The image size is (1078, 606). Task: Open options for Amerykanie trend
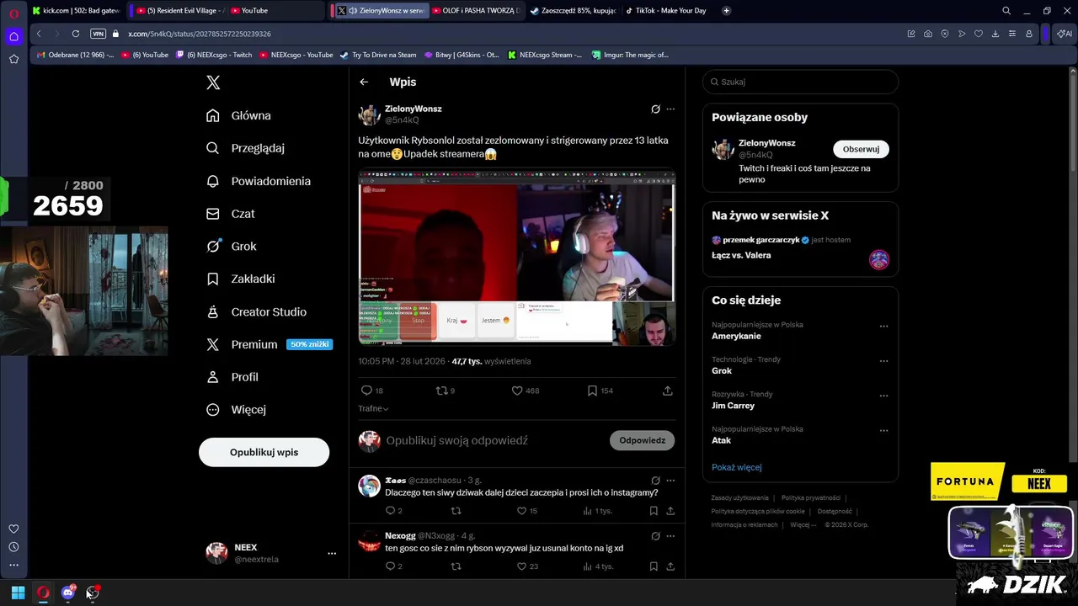point(883,327)
